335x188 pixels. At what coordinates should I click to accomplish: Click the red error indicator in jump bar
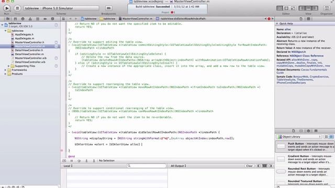(269, 19)
